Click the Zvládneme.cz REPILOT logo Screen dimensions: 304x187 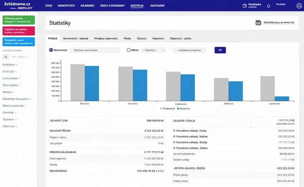click(18, 6)
